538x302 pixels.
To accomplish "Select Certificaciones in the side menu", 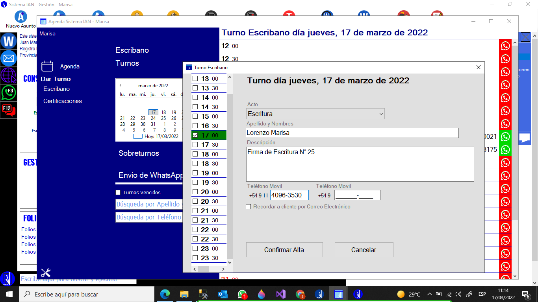I will 63,101.
